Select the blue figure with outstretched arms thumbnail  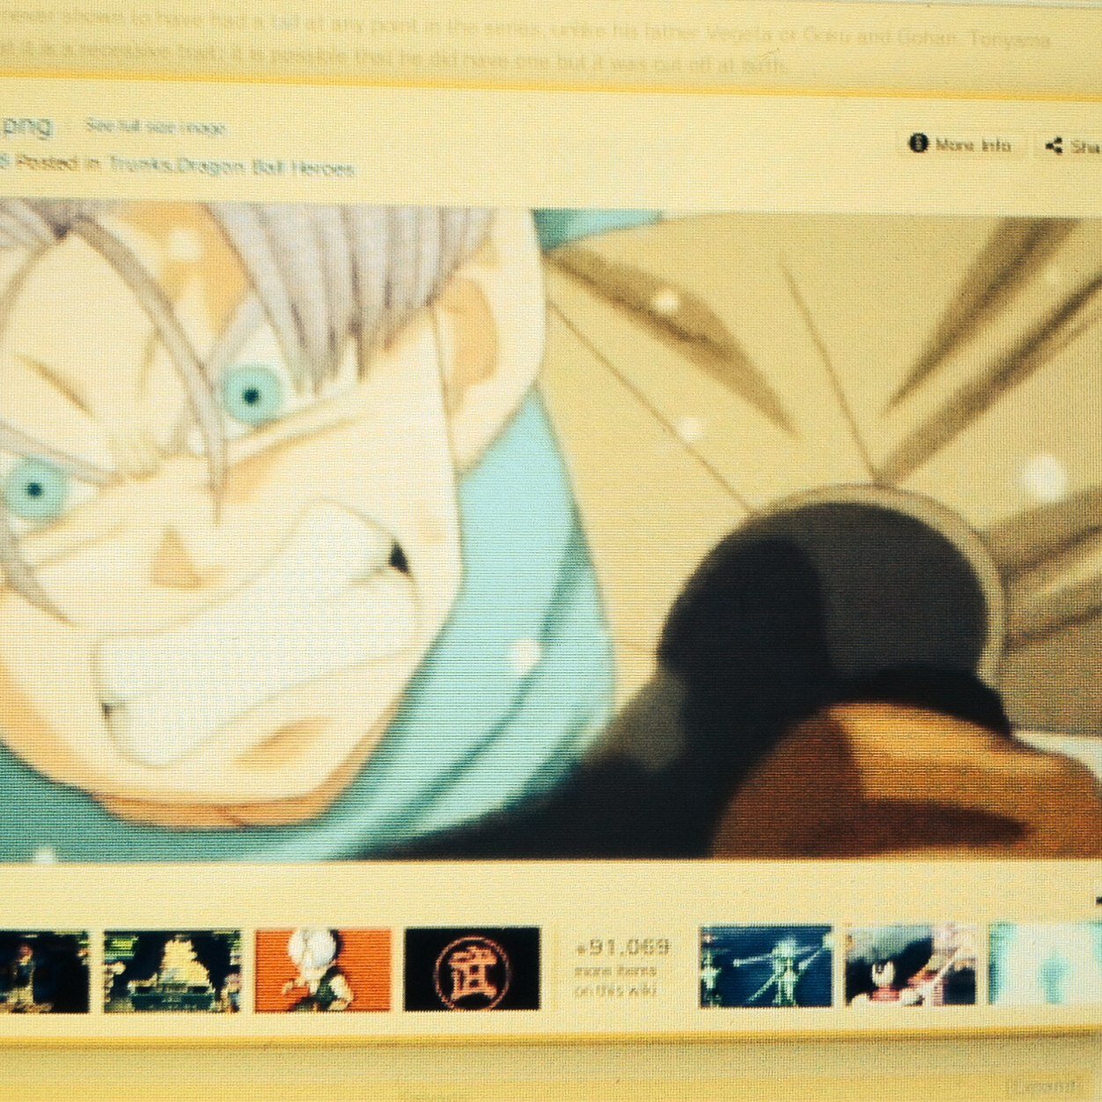[766, 966]
